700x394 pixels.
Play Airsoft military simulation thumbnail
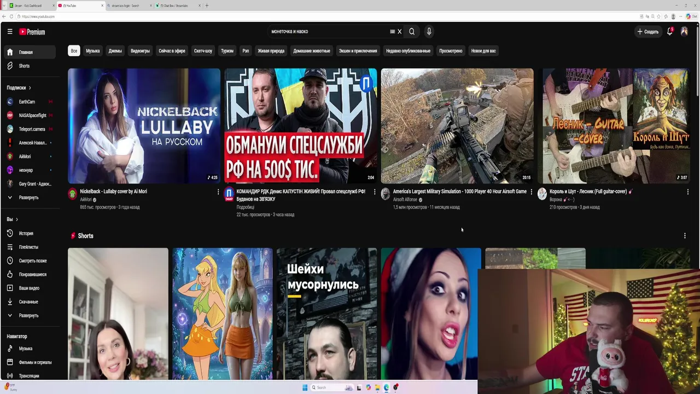click(x=457, y=125)
